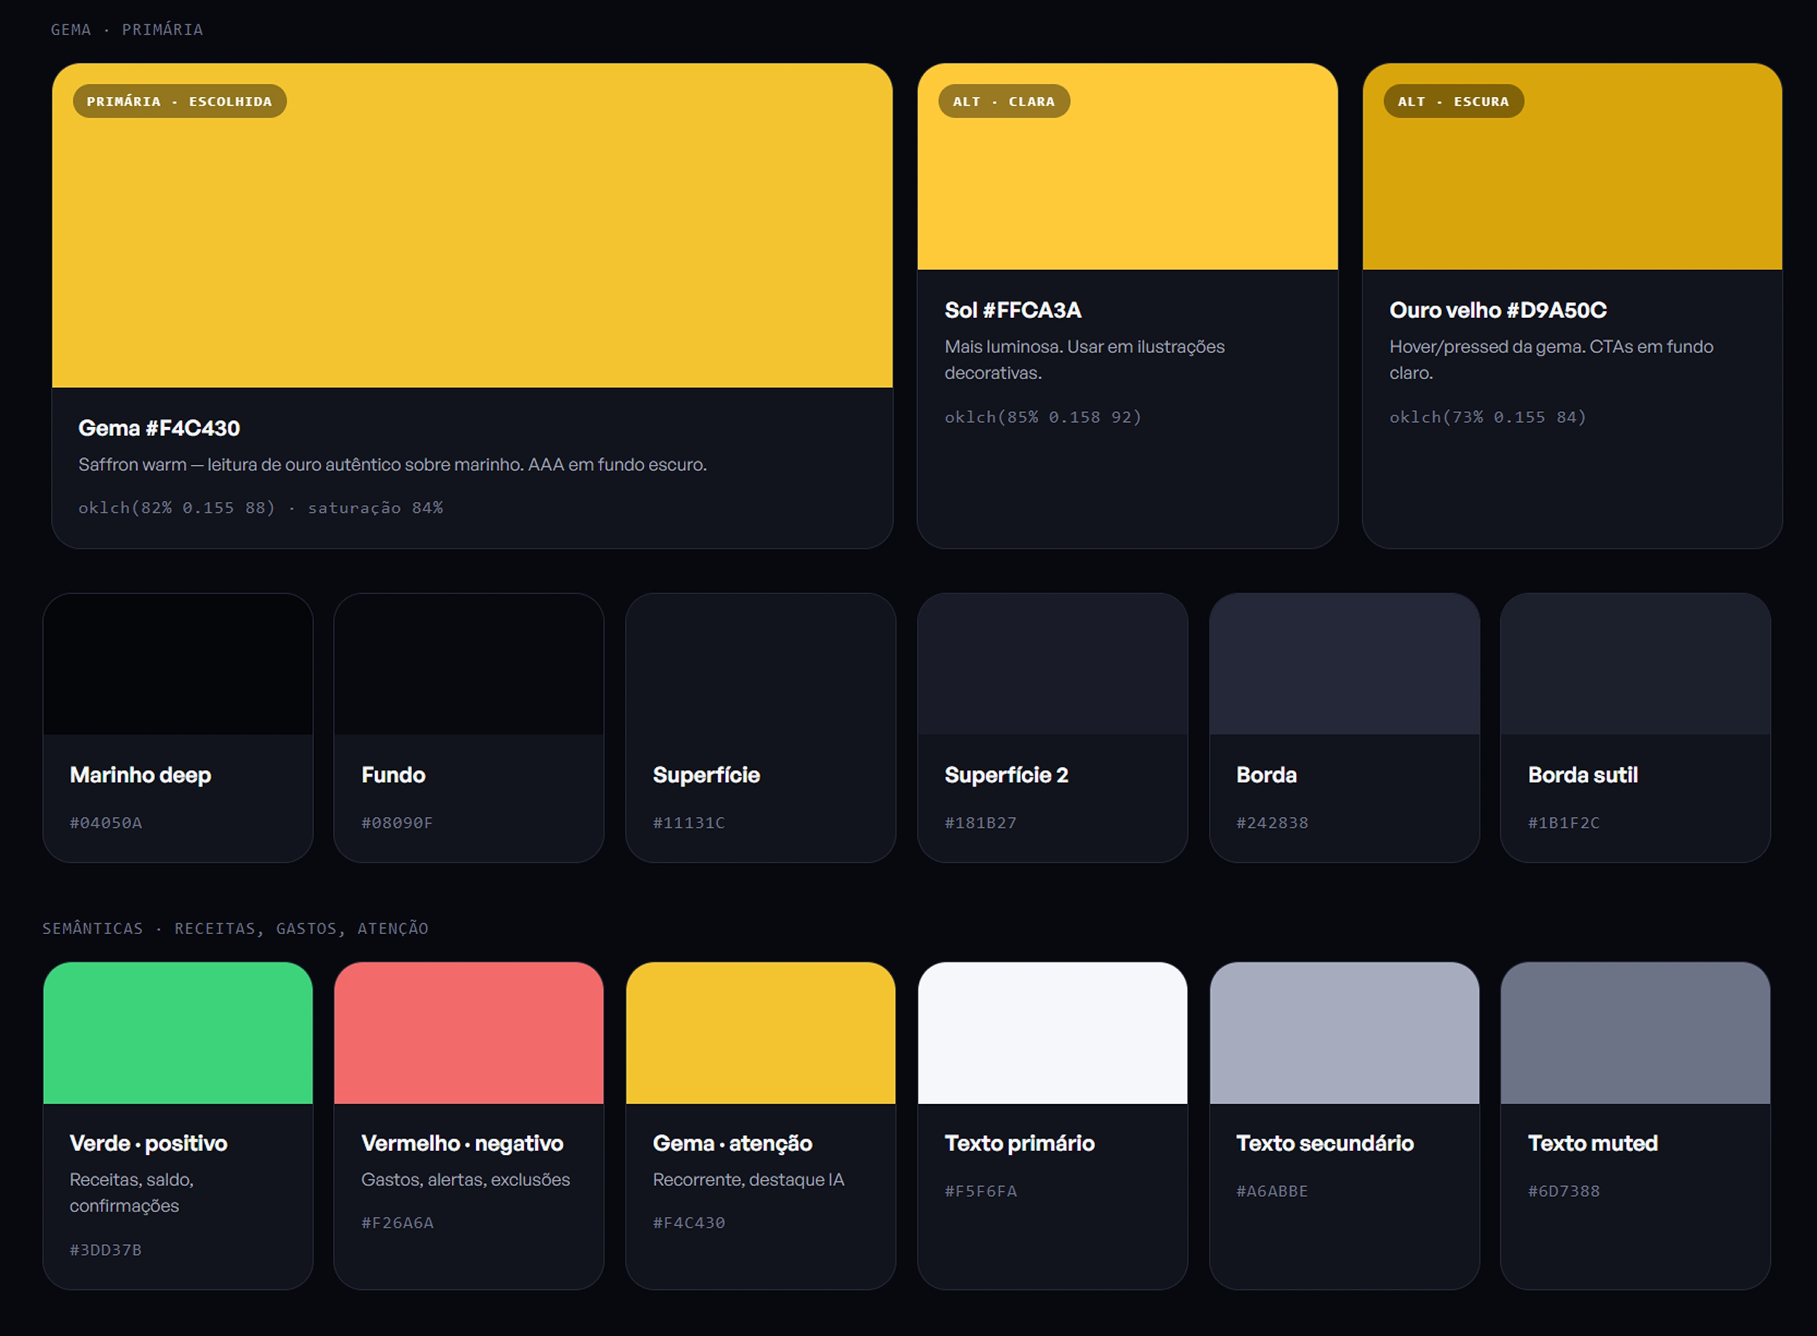Click the SEMÂNTICAS · RECEITAS, GASTOS, ATENÇÃO heading
The width and height of the screenshot is (1817, 1336).
[235, 928]
